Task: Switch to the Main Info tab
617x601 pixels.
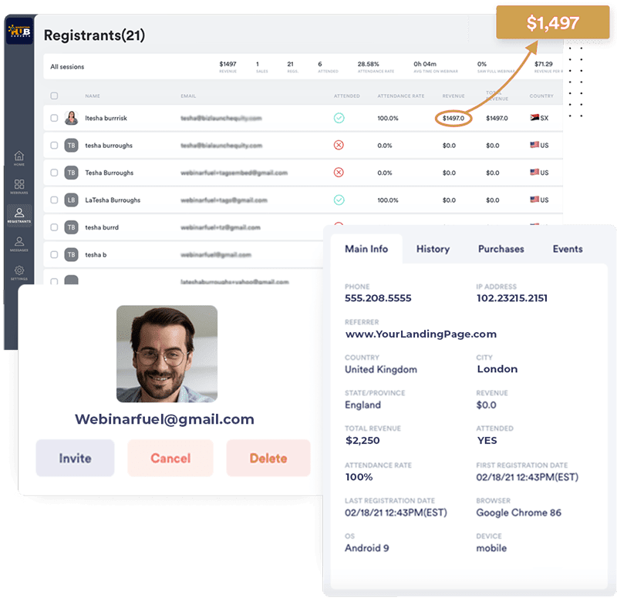Action: pyautogui.click(x=366, y=249)
